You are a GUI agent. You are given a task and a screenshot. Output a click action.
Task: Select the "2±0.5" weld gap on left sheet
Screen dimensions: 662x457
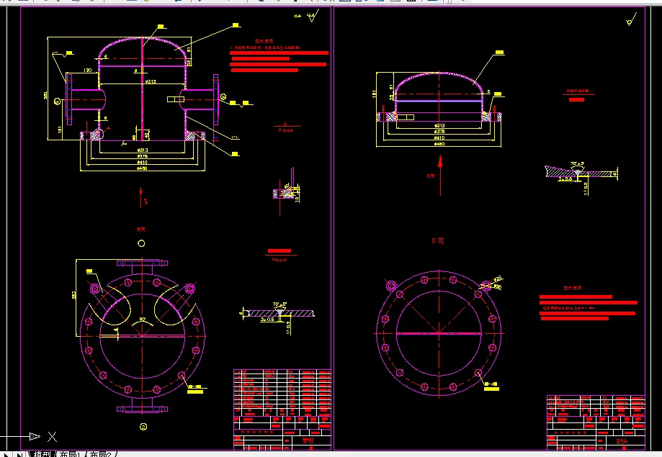pos(267,320)
